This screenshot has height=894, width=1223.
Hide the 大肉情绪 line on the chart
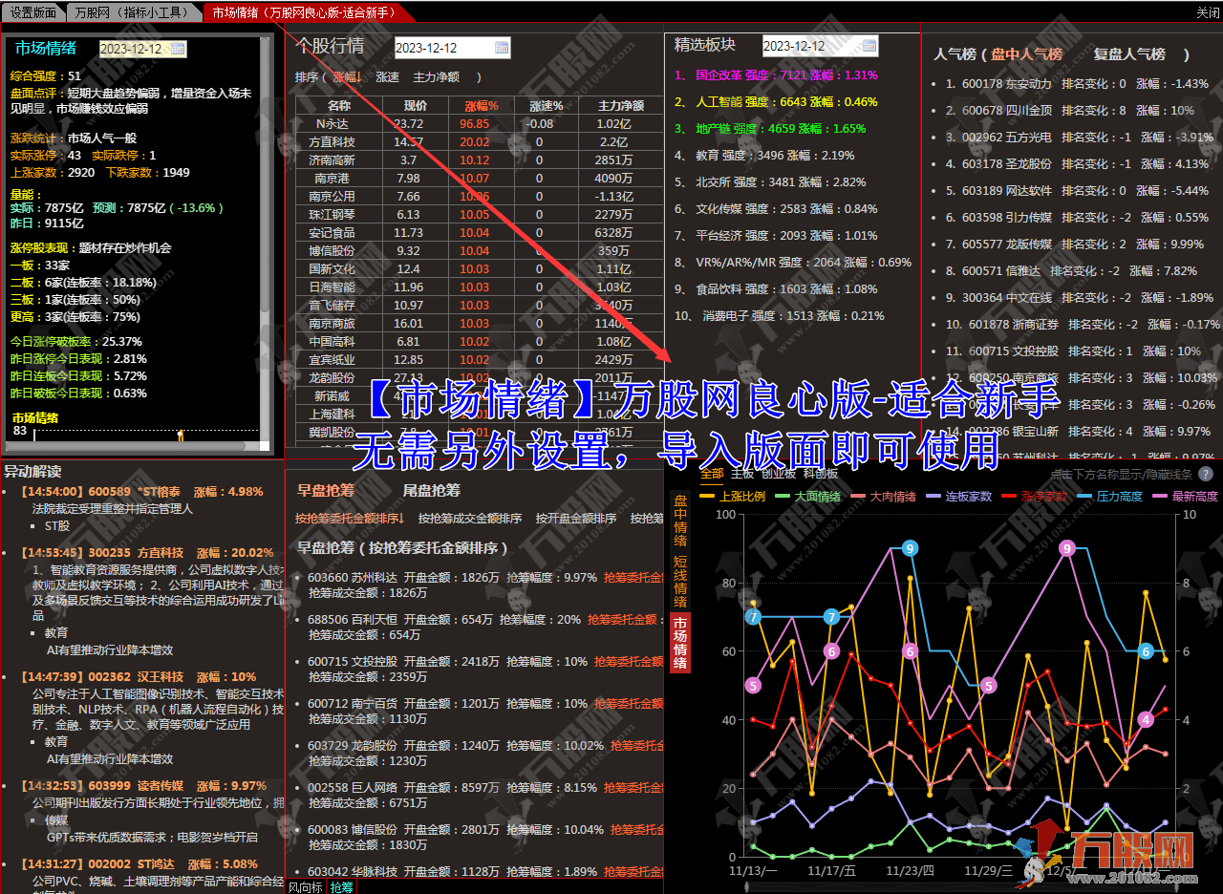[893, 497]
